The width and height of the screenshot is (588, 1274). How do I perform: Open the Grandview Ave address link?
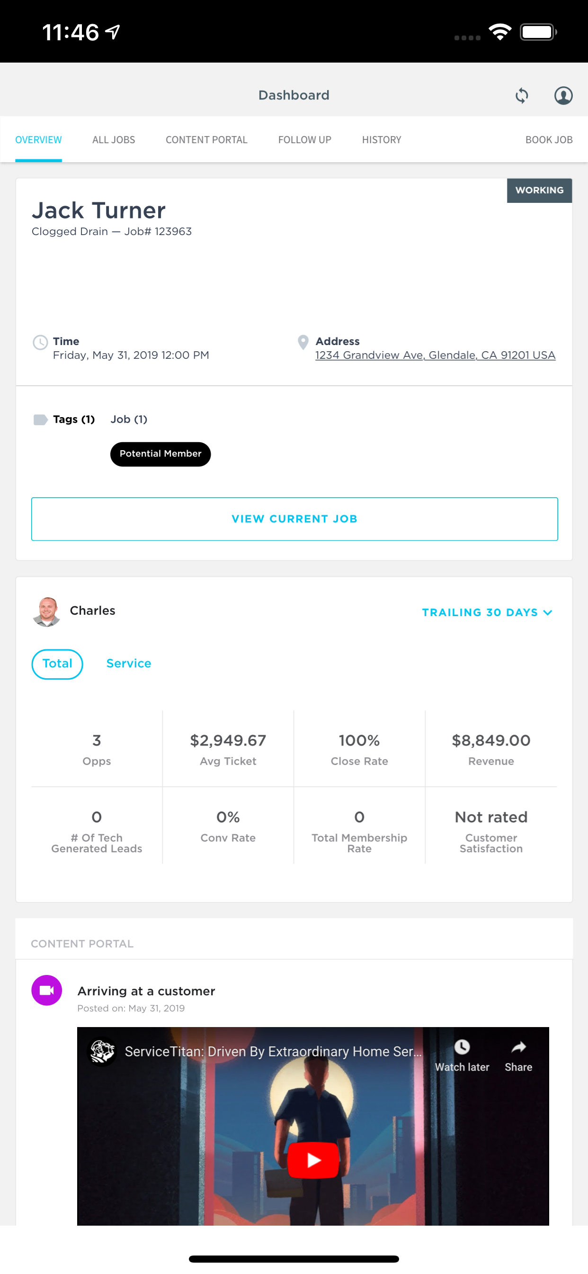pos(435,355)
